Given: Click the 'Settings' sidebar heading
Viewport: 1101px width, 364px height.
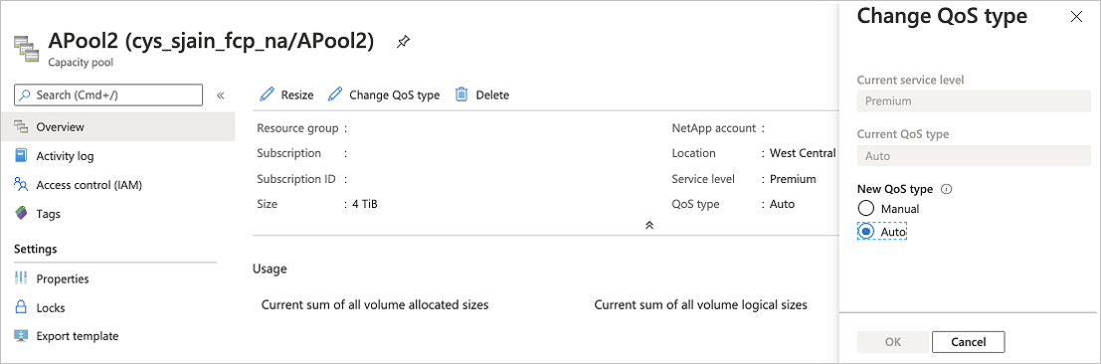Looking at the screenshot, I should [35, 249].
